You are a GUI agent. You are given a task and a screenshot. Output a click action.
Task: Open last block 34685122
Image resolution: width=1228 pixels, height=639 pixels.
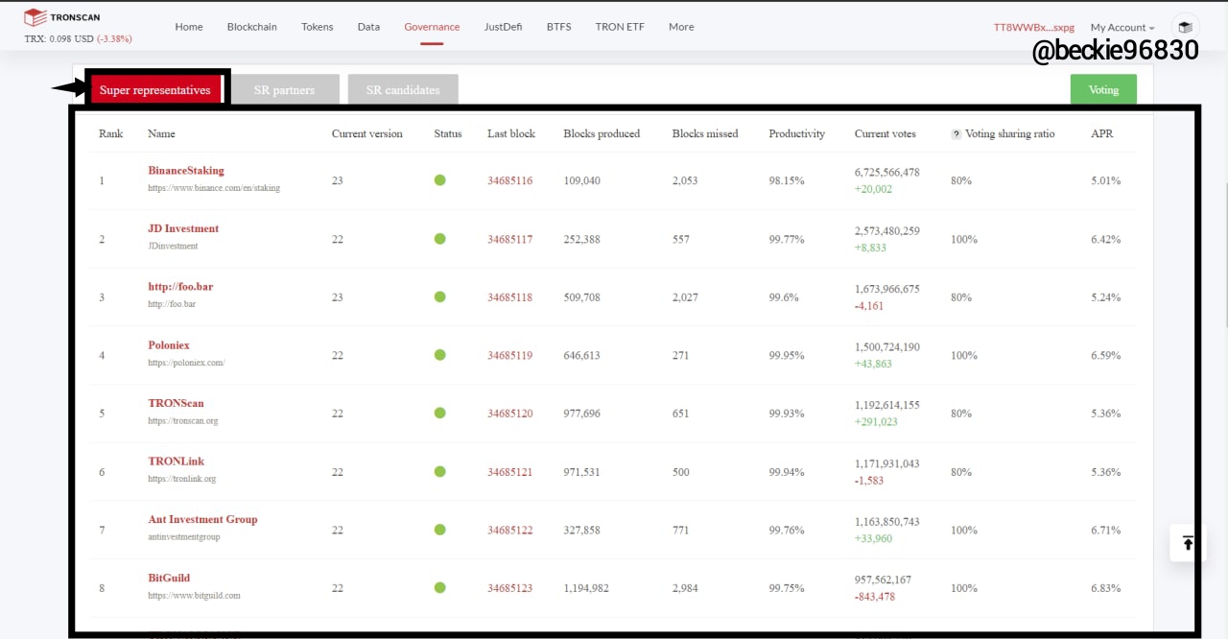pyautogui.click(x=509, y=530)
